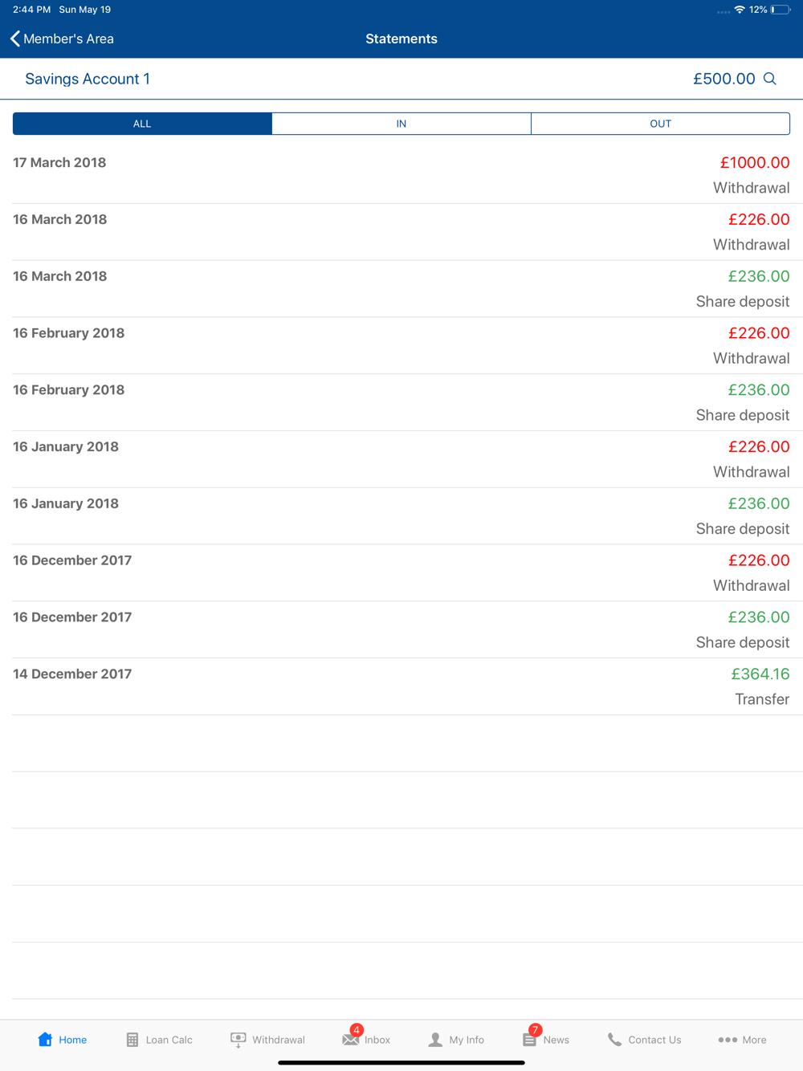Select the 17 March 2018 £1000.00 withdrawal

coord(401,175)
